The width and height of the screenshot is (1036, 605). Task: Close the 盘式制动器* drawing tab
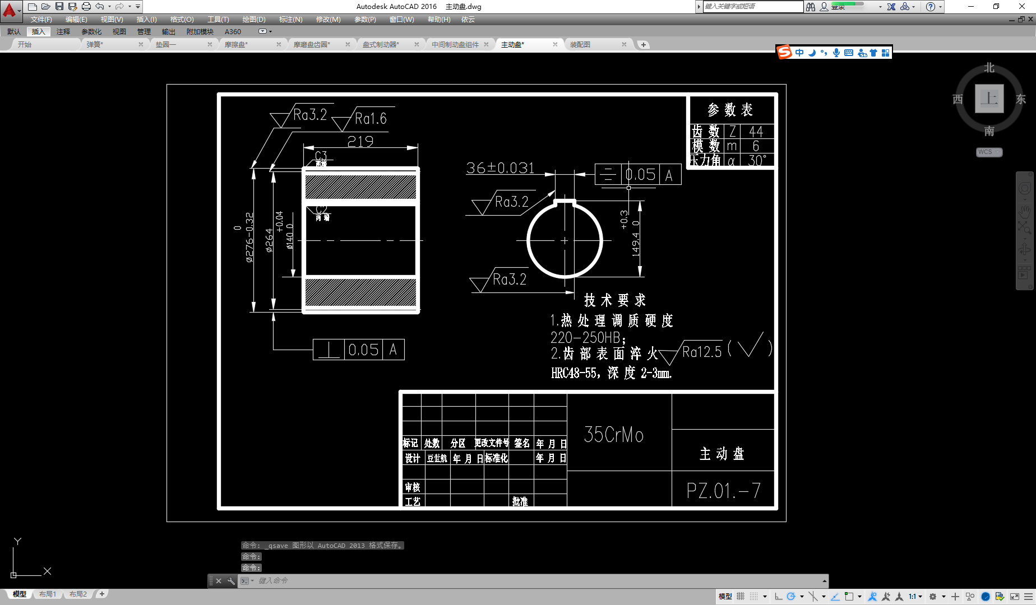417,44
